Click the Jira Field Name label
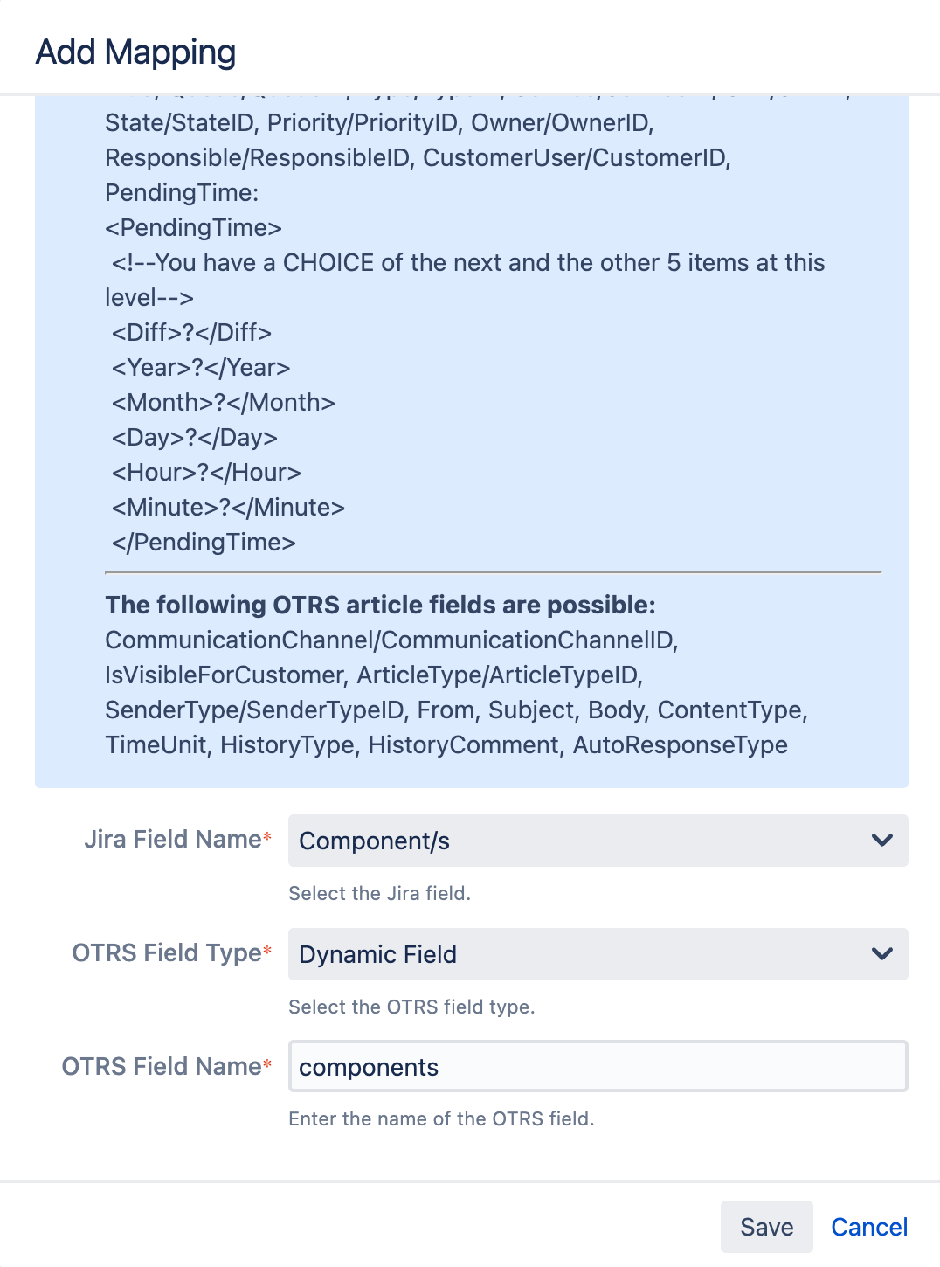The height and width of the screenshot is (1267, 940). [173, 840]
